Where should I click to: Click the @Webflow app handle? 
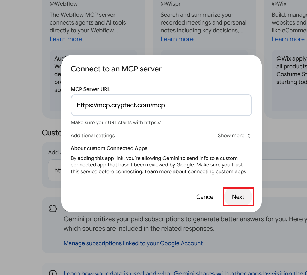(x=64, y=4)
